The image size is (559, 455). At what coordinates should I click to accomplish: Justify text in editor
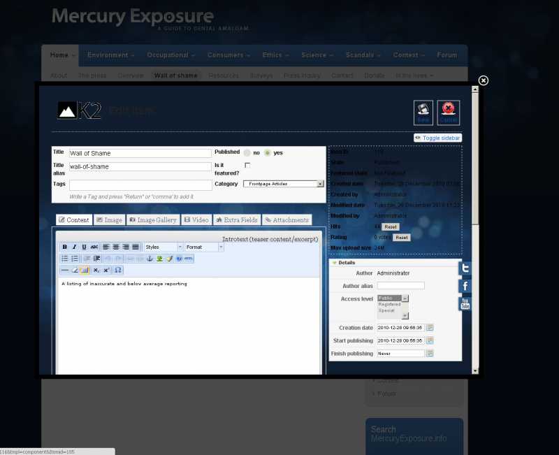pos(136,247)
